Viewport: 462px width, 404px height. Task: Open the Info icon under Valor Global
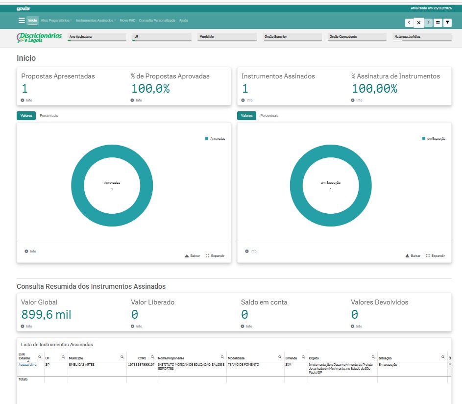click(23, 326)
